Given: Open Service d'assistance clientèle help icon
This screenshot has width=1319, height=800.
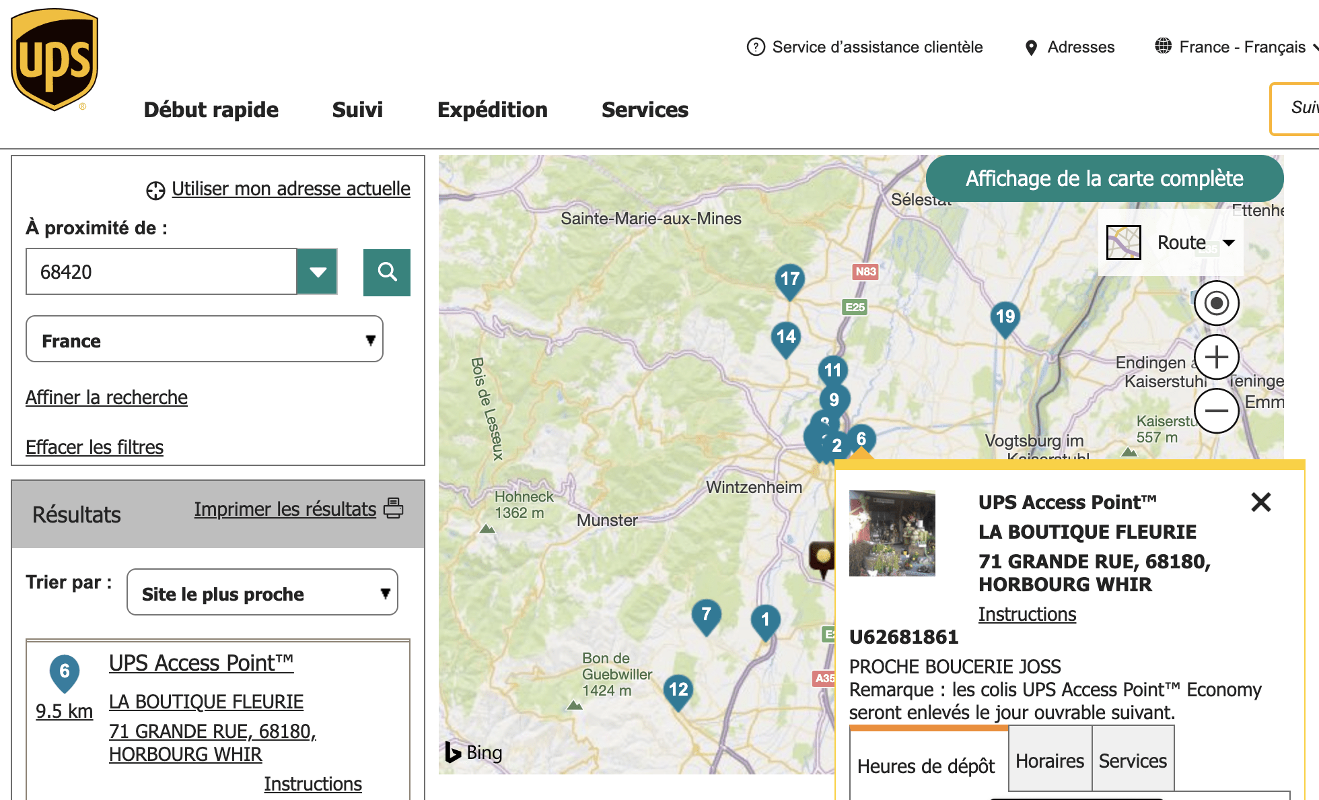Looking at the screenshot, I should [756, 47].
